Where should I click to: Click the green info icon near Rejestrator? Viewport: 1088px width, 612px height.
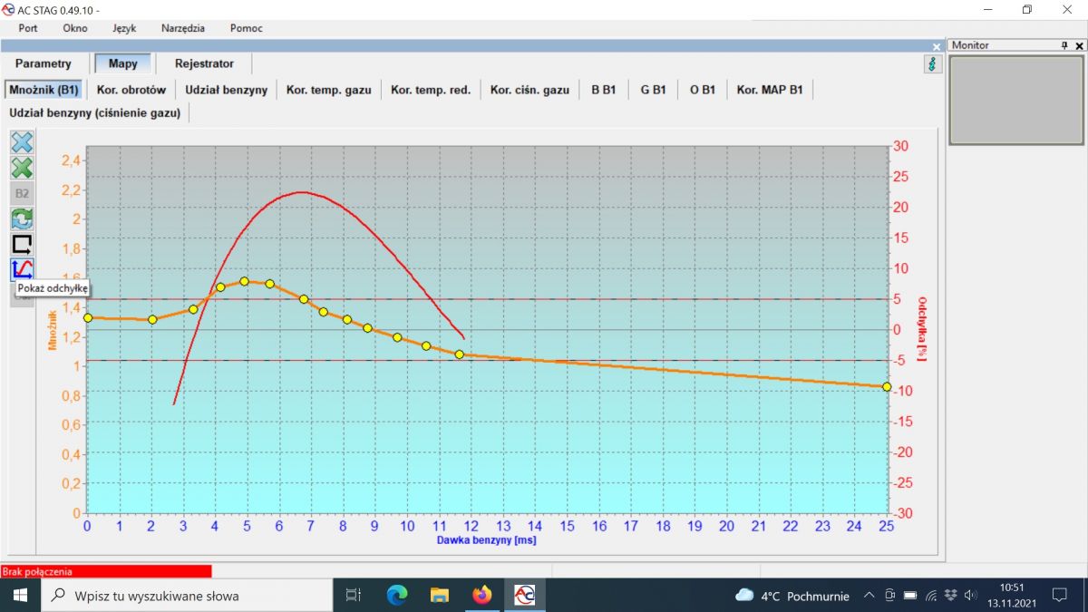pyautogui.click(x=932, y=64)
